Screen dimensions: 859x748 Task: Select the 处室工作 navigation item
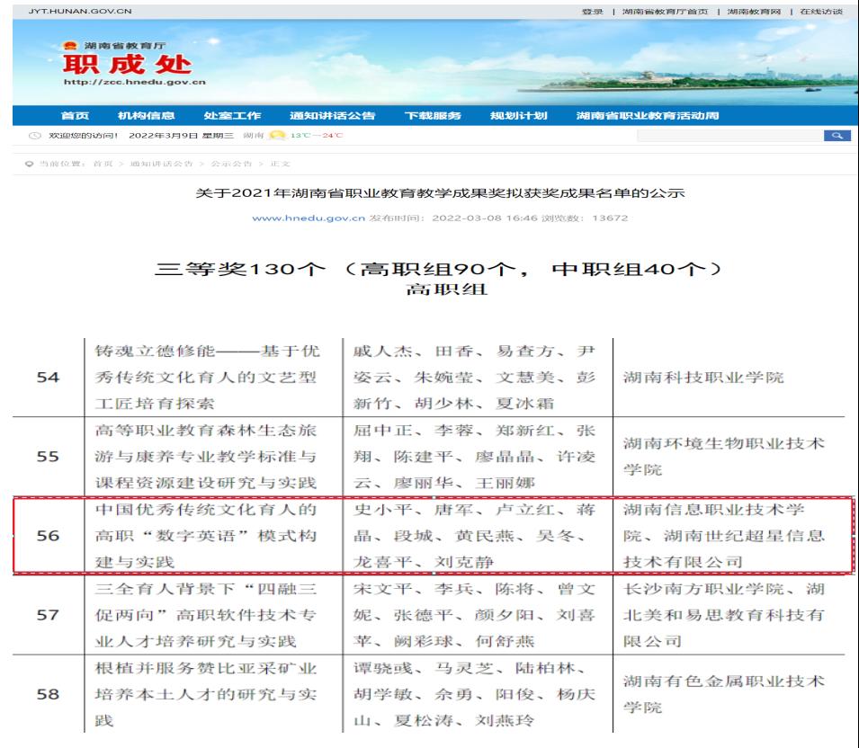pyautogui.click(x=232, y=115)
